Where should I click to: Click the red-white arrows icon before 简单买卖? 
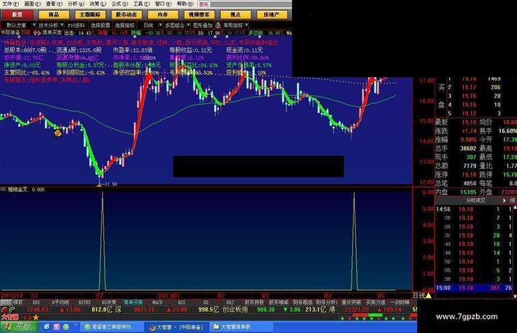pyautogui.click(x=37, y=33)
